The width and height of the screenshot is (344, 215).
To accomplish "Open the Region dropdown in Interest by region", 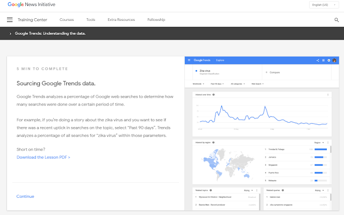I will (319, 143).
